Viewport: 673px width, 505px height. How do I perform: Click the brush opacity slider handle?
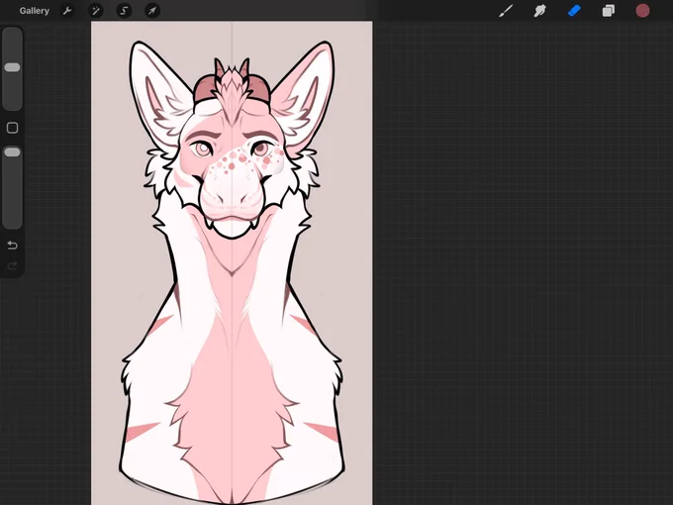pyautogui.click(x=12, y=152)
